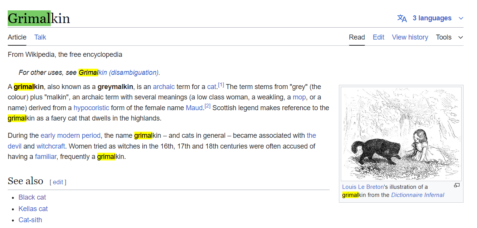
Task: Expand the languages chevron arrow
Action: click(x=461, y=18)
